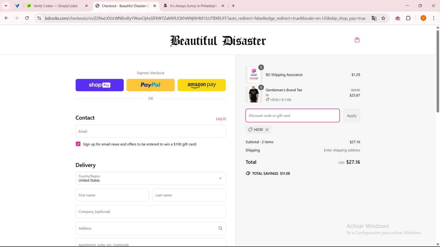Pay with PayPal button
This screenshot has height=247, width=440.
(x=150, y=85)
